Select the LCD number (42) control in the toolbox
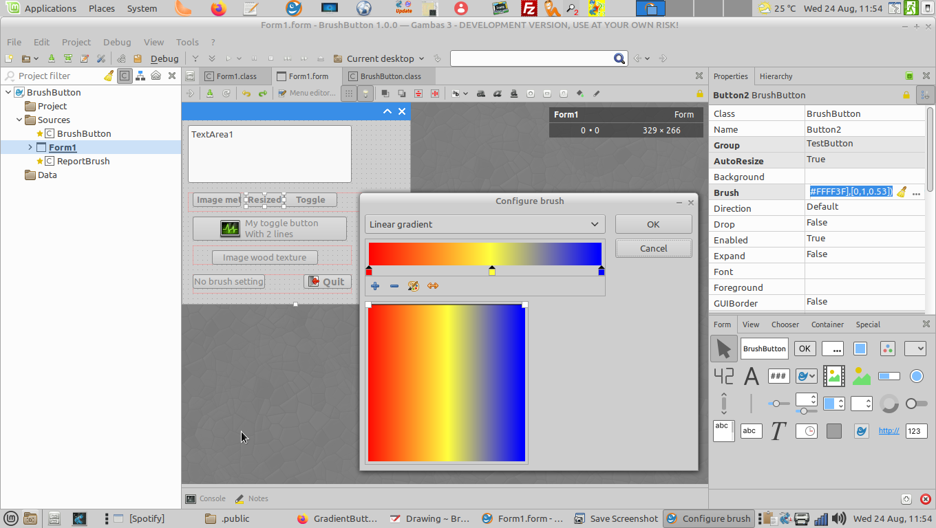Image resolution: width=936 pixels, height=528 pixels. pyautogui.click(x=723, y=376)
